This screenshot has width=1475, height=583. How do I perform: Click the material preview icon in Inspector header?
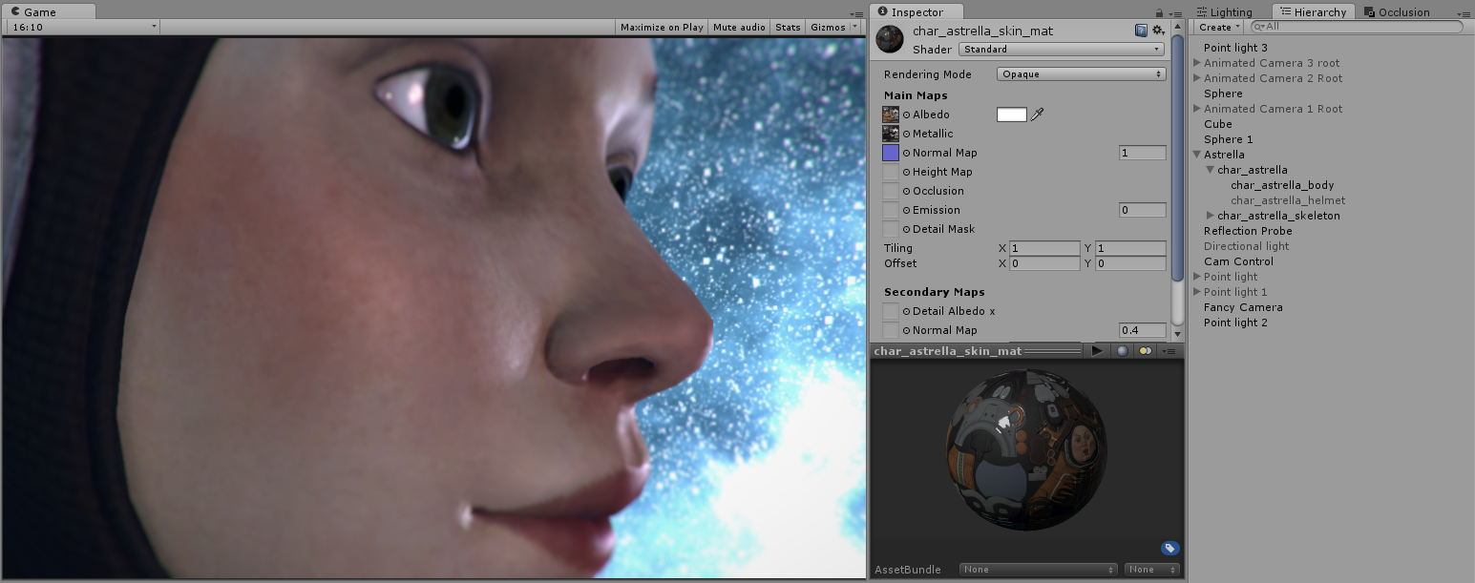click(890, 39)
